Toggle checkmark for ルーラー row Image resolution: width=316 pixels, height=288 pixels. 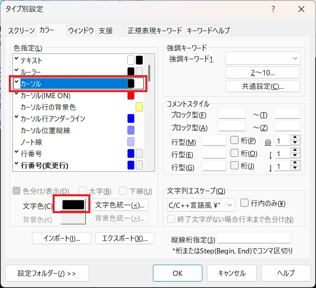tap(17, 70)
